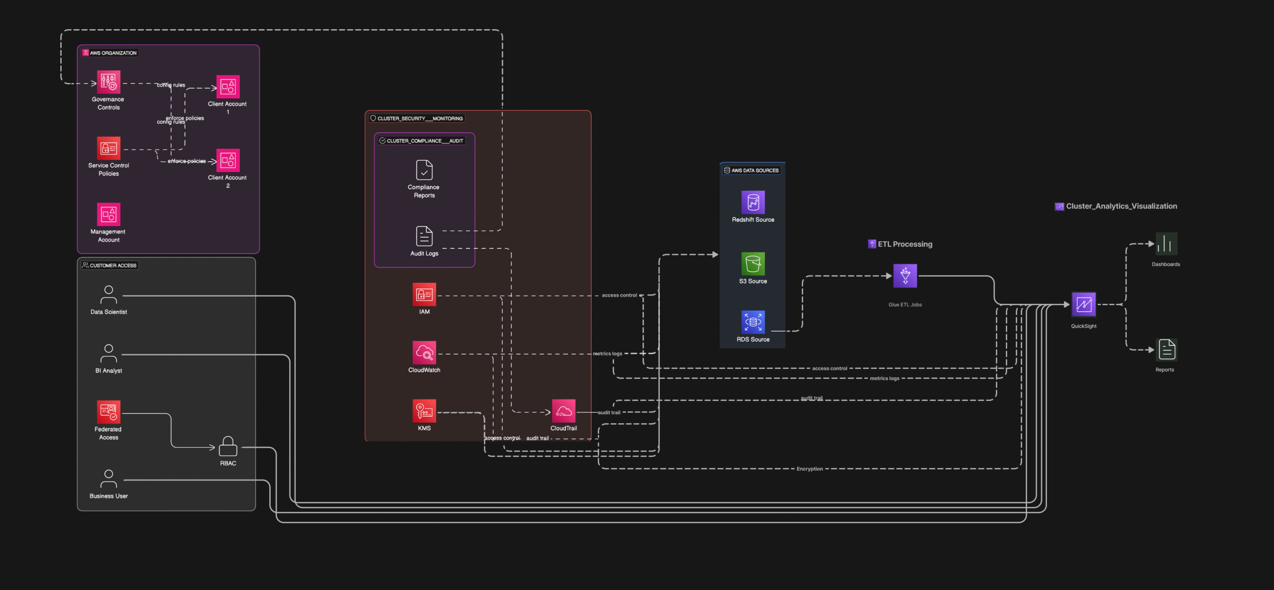Select the Governance Controls icon

tap(108, 82)
